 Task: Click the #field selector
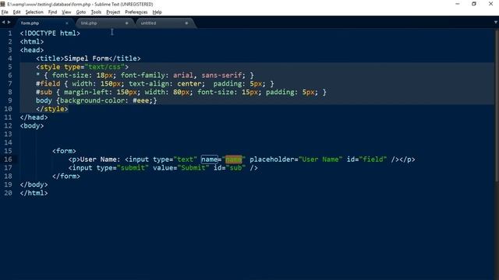tap(48, 84)
